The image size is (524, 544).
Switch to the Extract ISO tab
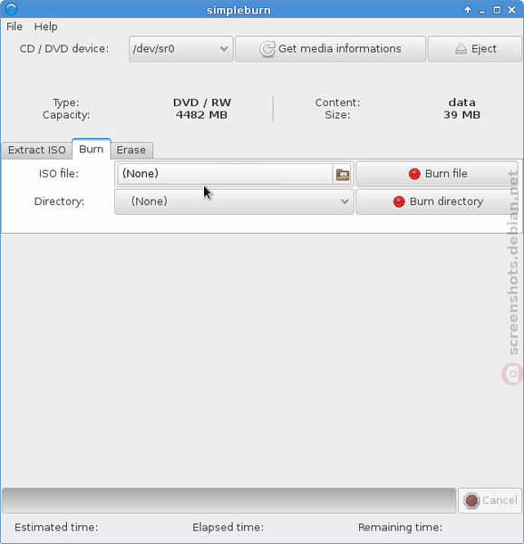pyautogui.click(x=37, y=151)
